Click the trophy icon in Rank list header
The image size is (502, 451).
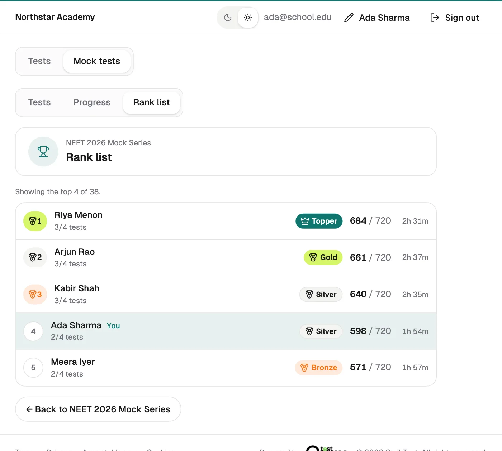click(43, 151)
